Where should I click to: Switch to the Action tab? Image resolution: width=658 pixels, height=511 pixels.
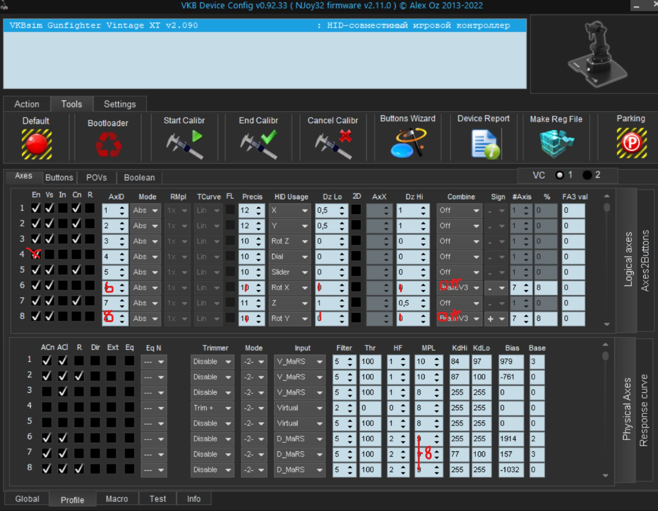coord(27,104)
